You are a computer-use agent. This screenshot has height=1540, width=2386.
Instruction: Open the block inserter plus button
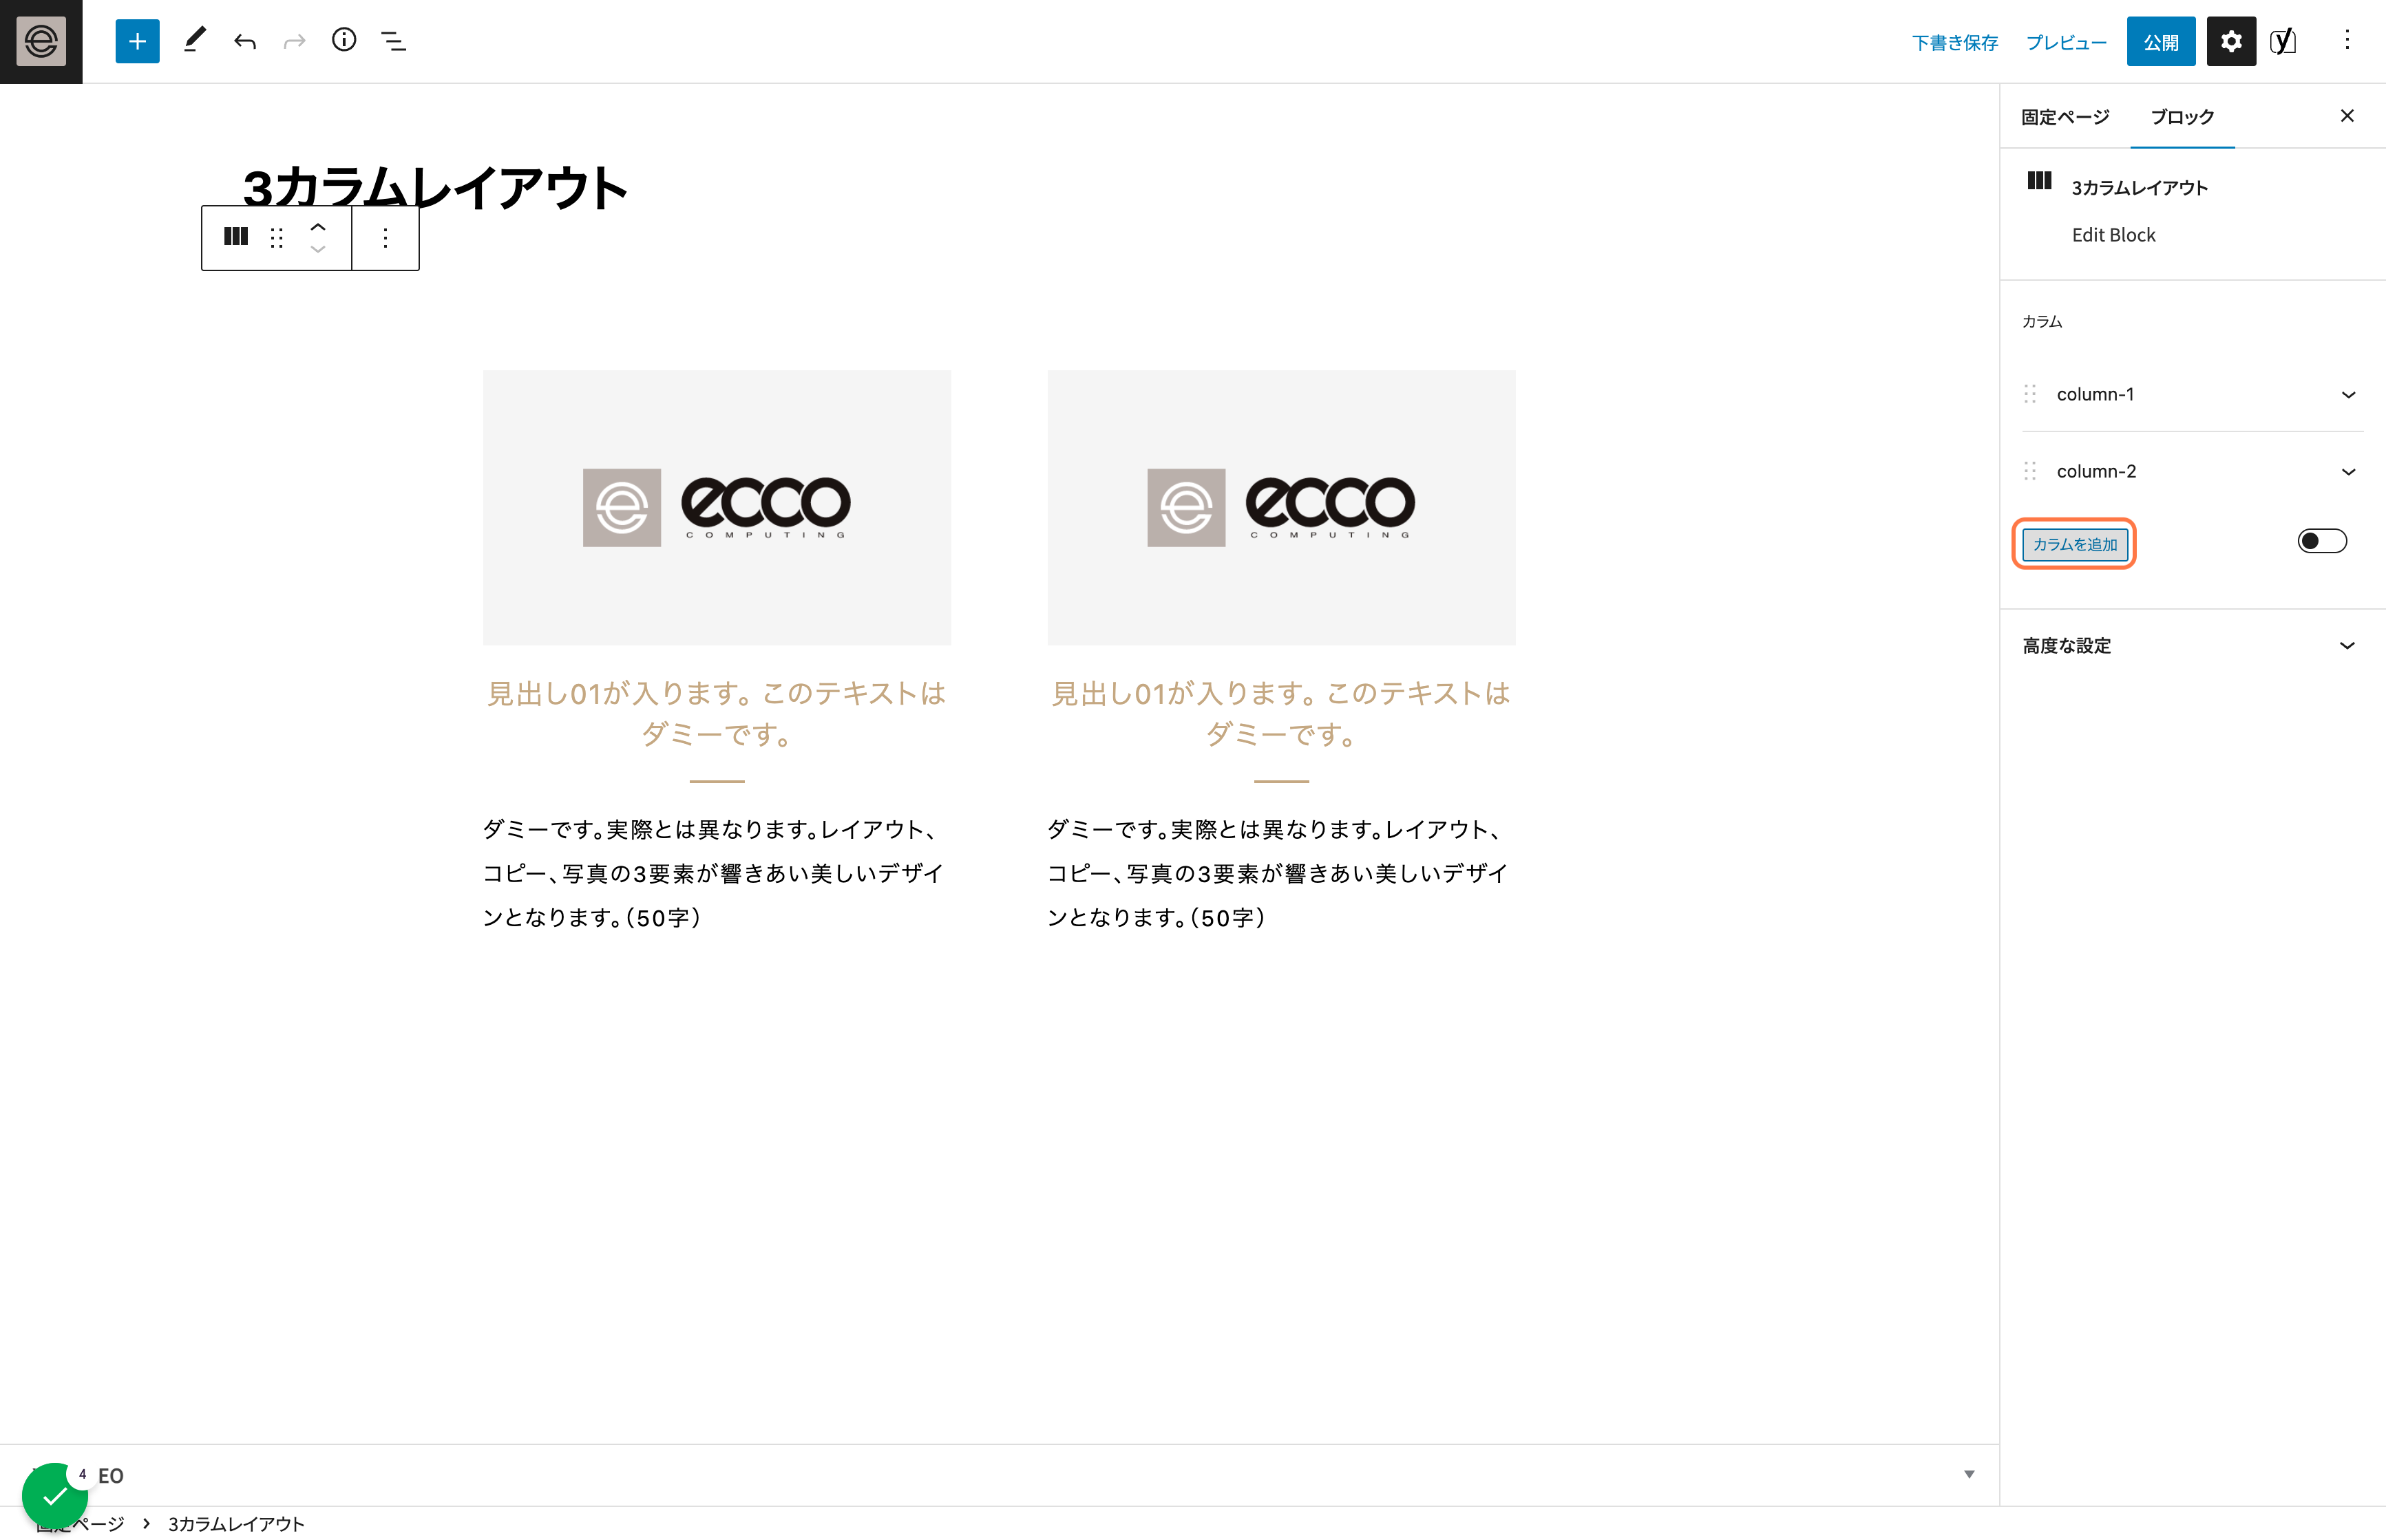pos(137,41)
